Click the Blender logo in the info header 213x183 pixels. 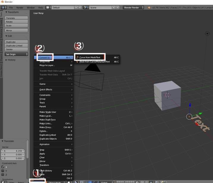coord(149,8)
